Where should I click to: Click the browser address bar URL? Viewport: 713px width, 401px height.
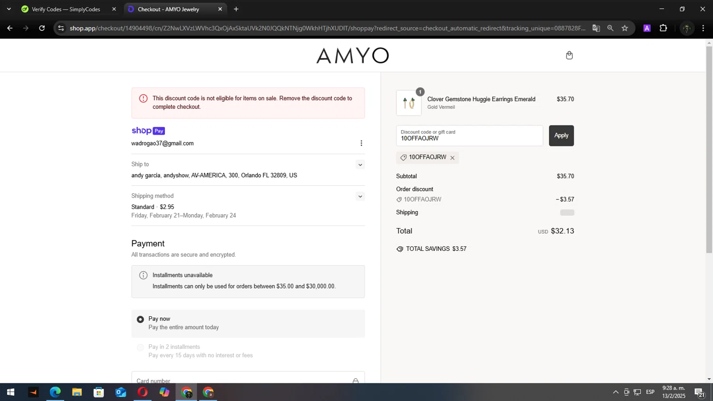tap(328, 28)
